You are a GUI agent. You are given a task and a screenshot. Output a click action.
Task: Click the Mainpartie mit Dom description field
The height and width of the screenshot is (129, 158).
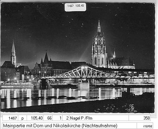(x=69, y=126)
